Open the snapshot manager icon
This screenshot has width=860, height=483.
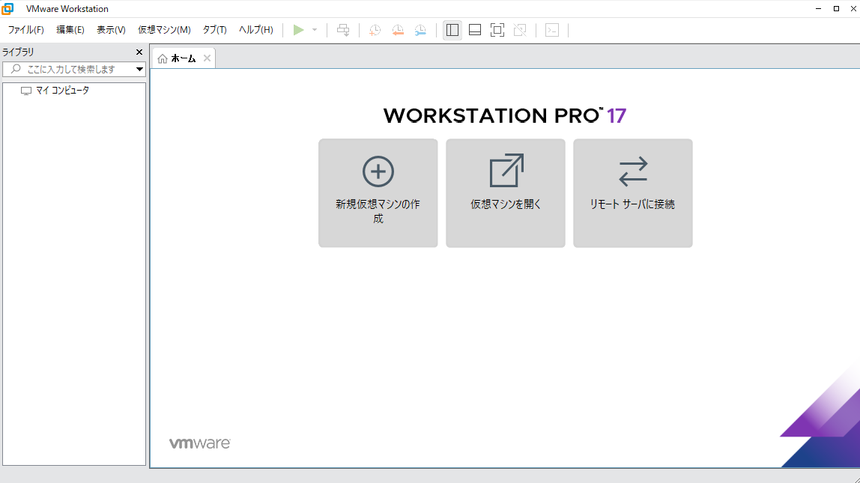420,30
